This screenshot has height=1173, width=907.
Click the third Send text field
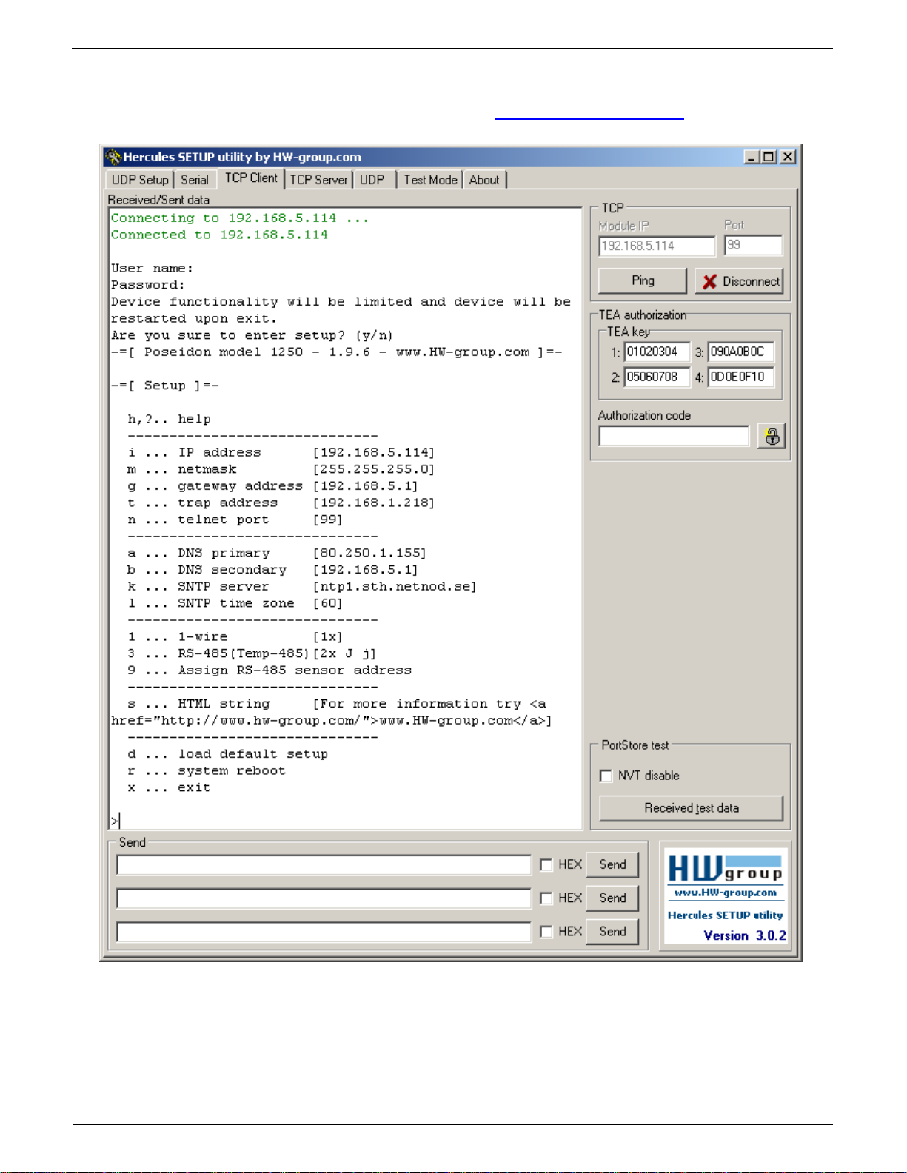(x=324, y=931)
